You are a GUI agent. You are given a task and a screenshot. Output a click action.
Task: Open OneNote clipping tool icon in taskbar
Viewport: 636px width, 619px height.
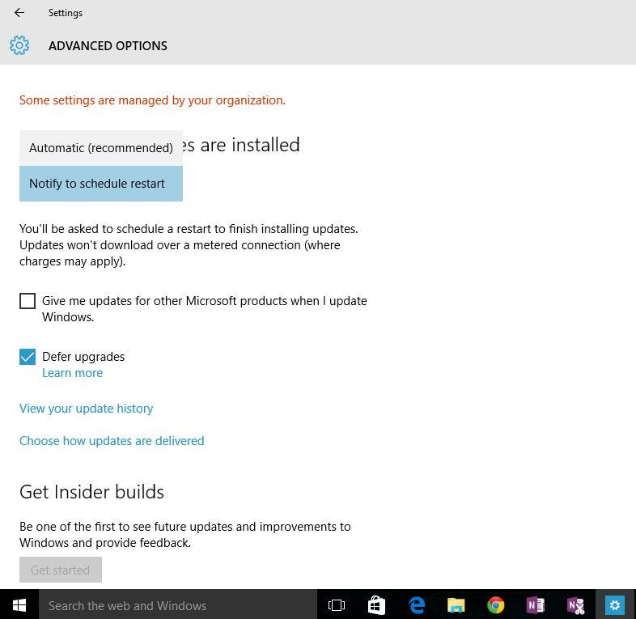(575, 605)
